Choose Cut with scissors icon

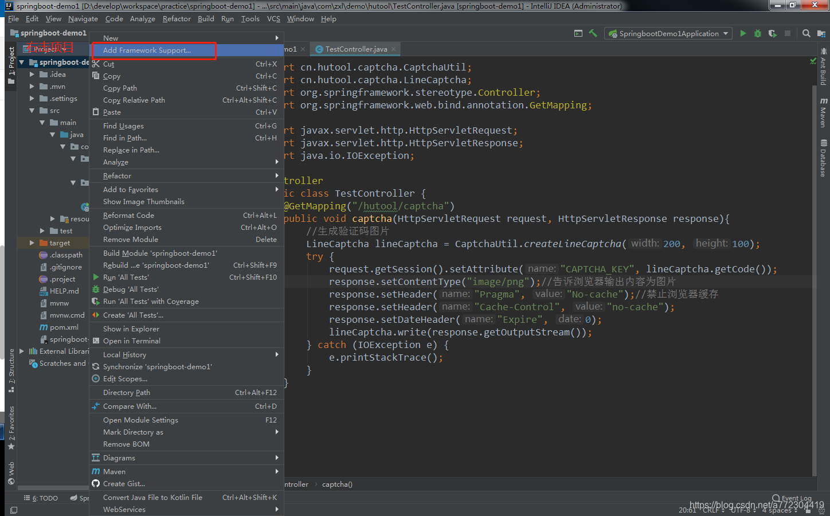point(186,64)
